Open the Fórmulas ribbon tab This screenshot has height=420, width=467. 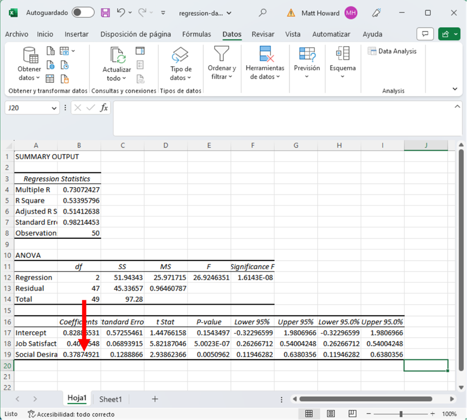point(196,34)
